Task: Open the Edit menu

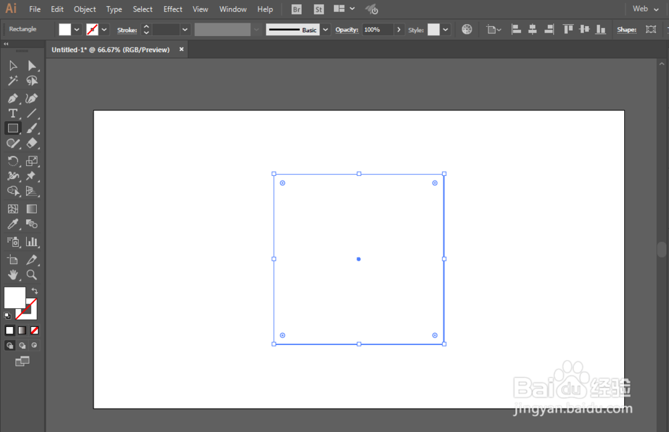Action: tap(57, 9)
